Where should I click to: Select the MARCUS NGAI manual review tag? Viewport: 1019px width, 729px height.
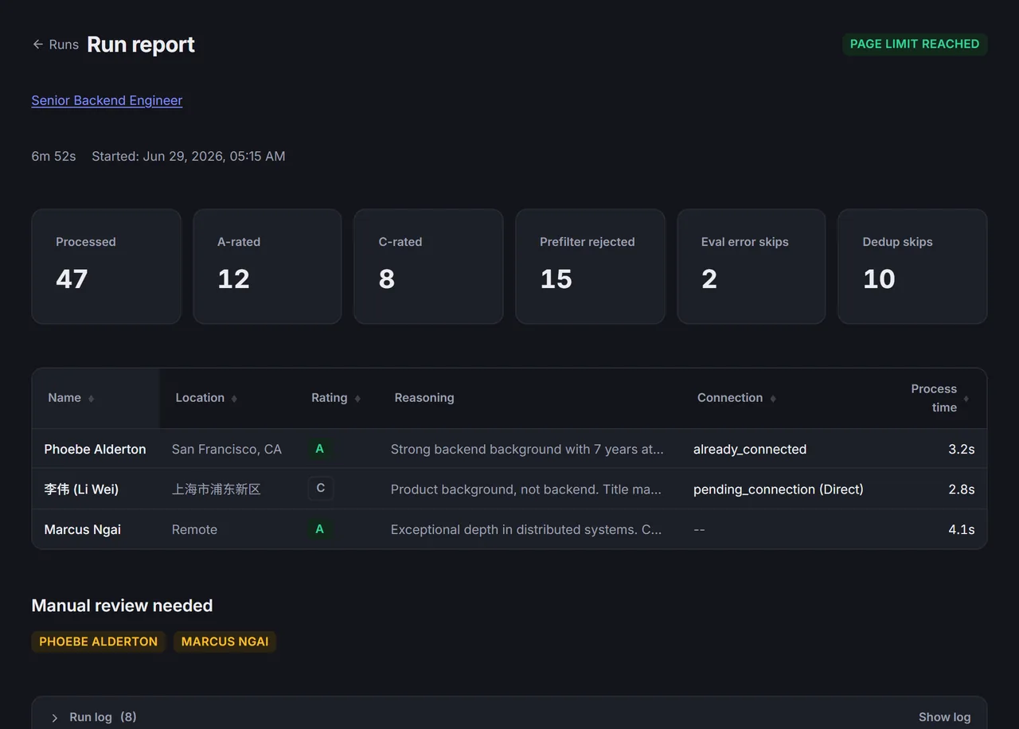[224, 641]
